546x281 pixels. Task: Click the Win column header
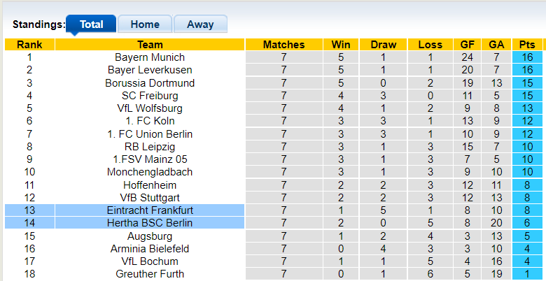point(341,45)
